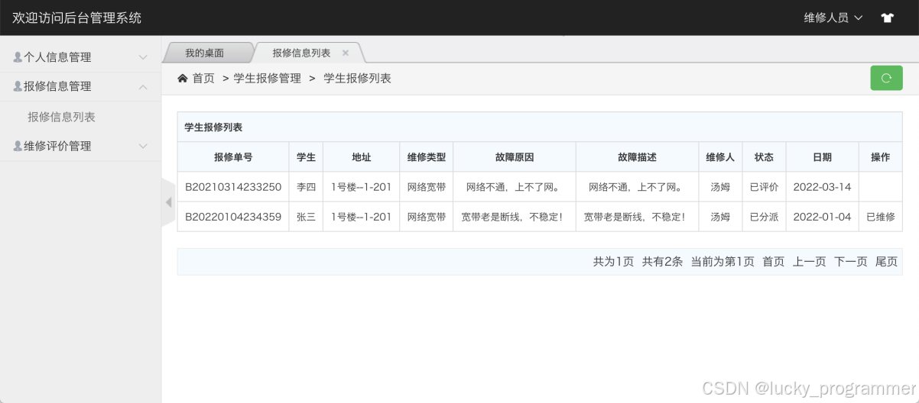
Task: Click 已维修 action for 张三's row
Action: [880, 217]
